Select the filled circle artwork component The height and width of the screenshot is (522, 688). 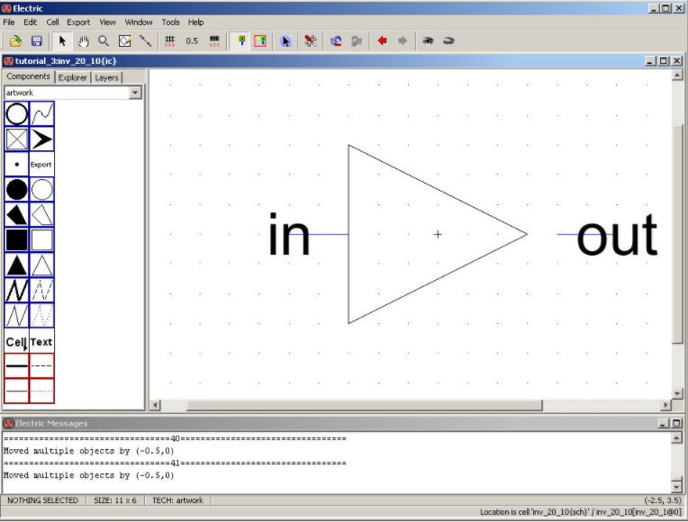coord(16,189)
